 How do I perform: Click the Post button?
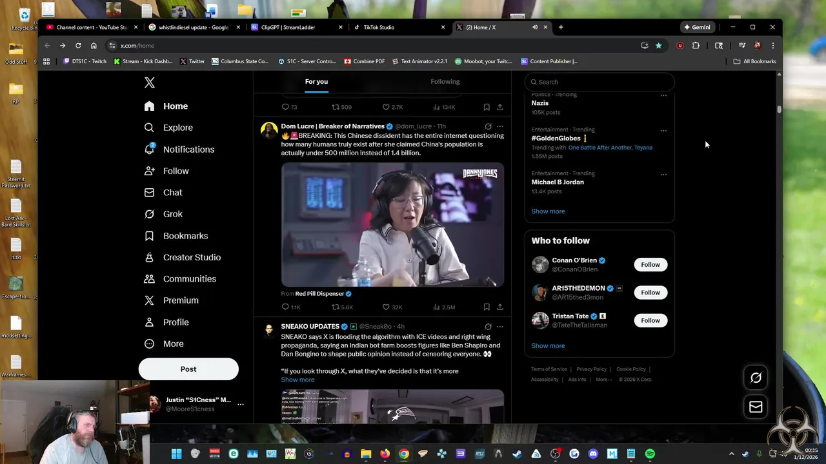point(188,369)
